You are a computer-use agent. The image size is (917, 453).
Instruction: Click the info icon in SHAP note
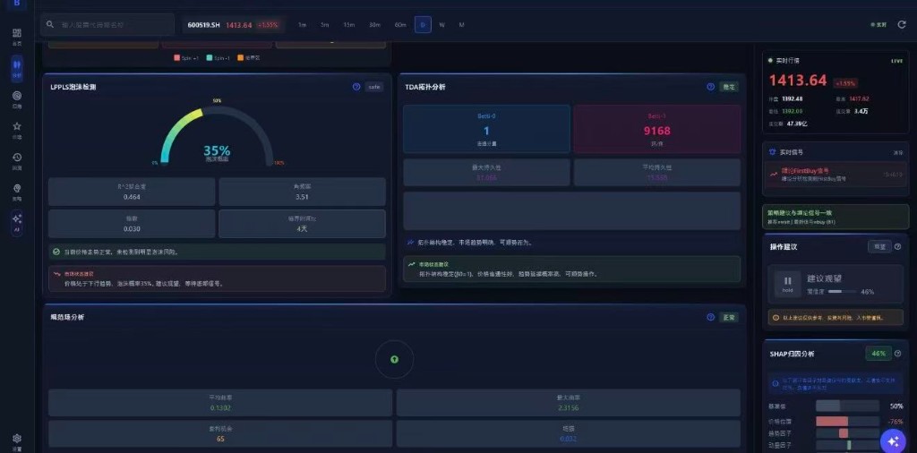[x=776, y=384]
